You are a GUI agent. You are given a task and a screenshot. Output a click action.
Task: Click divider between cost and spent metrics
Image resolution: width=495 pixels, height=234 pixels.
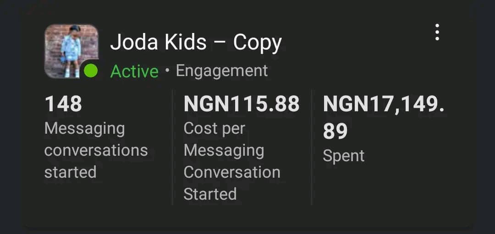312,147
